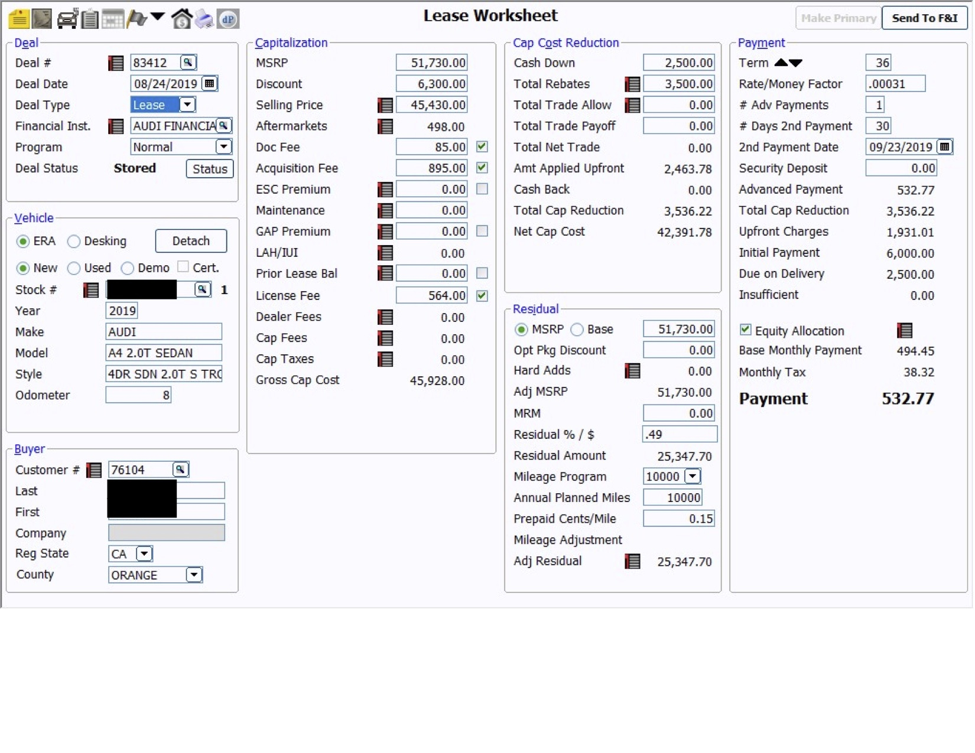Image resolution: width=975 pixels, height=753 pixels.
Task: Click the Rate/Money Factor field
Action: tap(895, 84)
